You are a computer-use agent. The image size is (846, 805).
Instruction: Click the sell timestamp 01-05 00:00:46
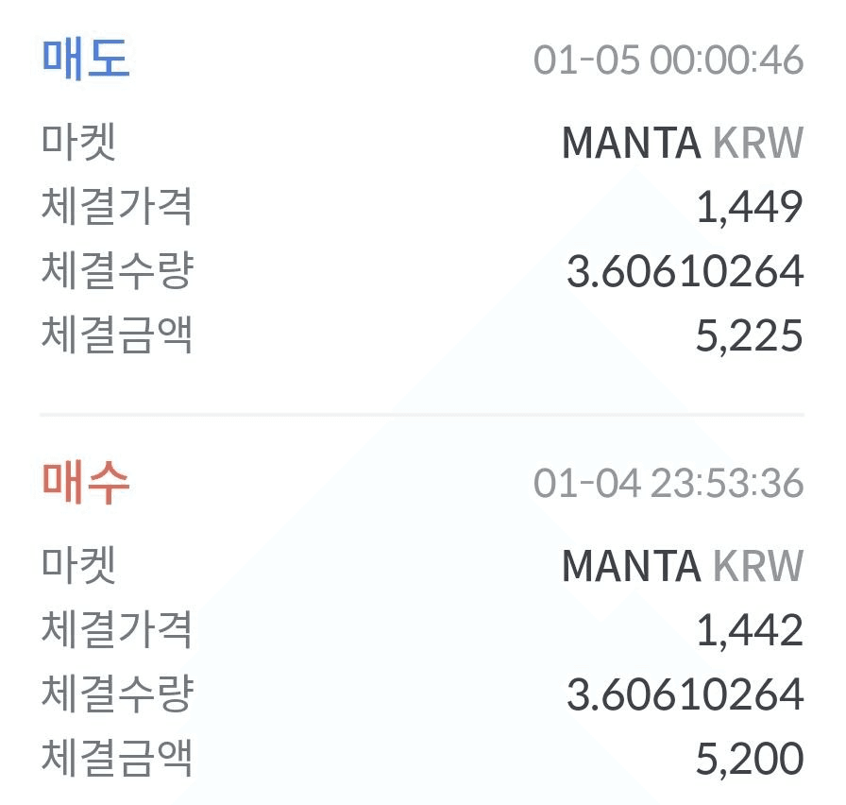[668, 60]
